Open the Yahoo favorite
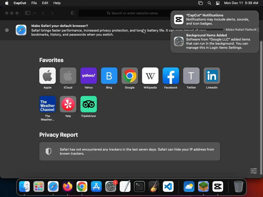The height and width of the screenshot is (197, 263). click(89, 76)
